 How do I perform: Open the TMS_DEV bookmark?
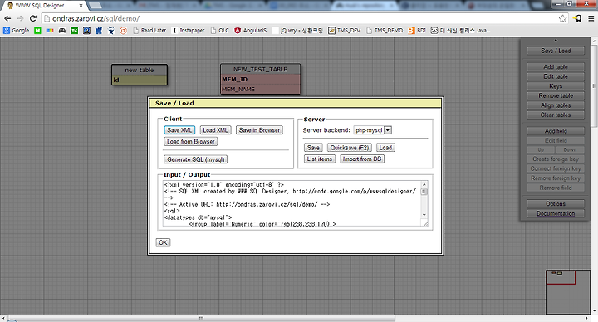point(345,31)
